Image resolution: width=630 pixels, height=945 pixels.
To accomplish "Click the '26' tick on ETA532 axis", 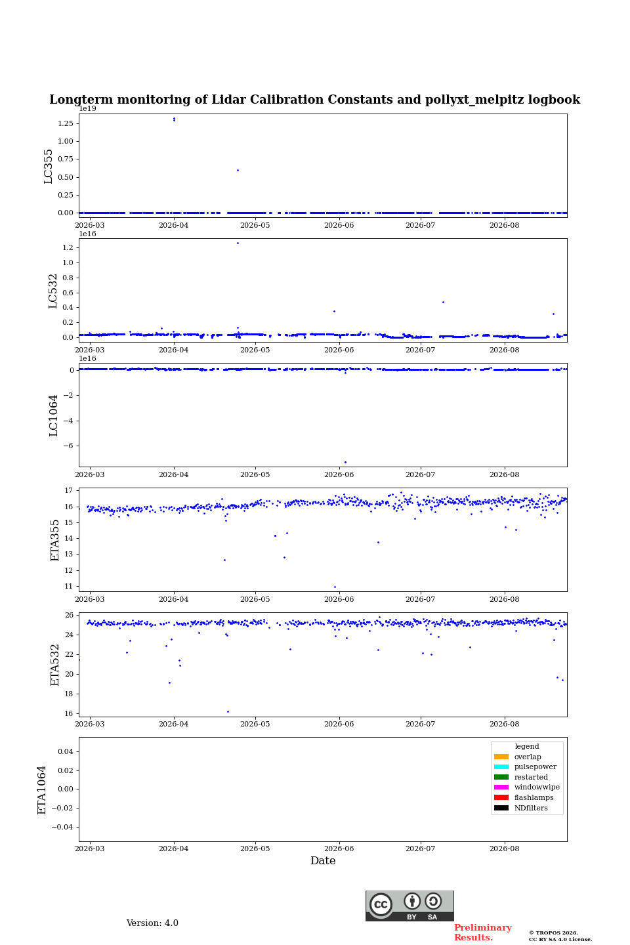I will pyautogui.click(x=69, y=615).
